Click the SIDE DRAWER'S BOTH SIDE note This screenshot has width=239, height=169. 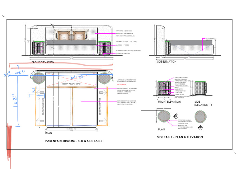(x=211, y=39)
